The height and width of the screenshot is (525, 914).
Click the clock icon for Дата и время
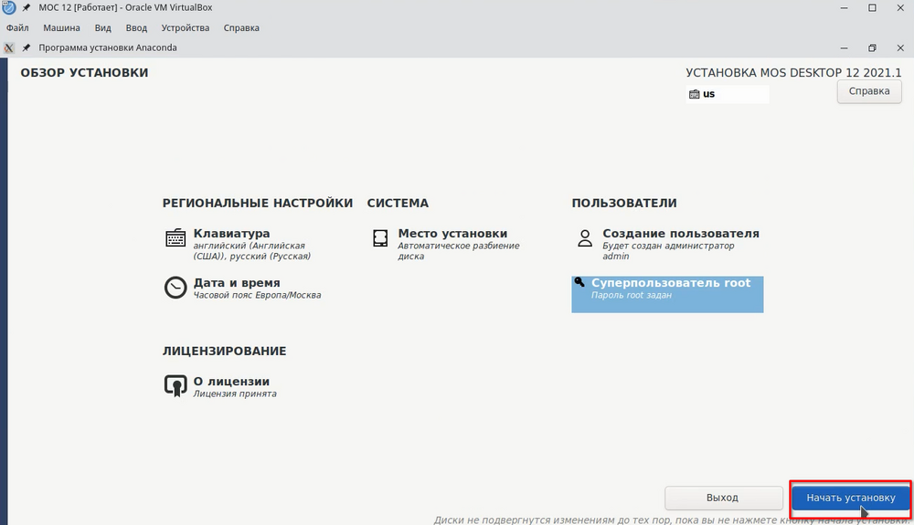click(x=175, y=288)
